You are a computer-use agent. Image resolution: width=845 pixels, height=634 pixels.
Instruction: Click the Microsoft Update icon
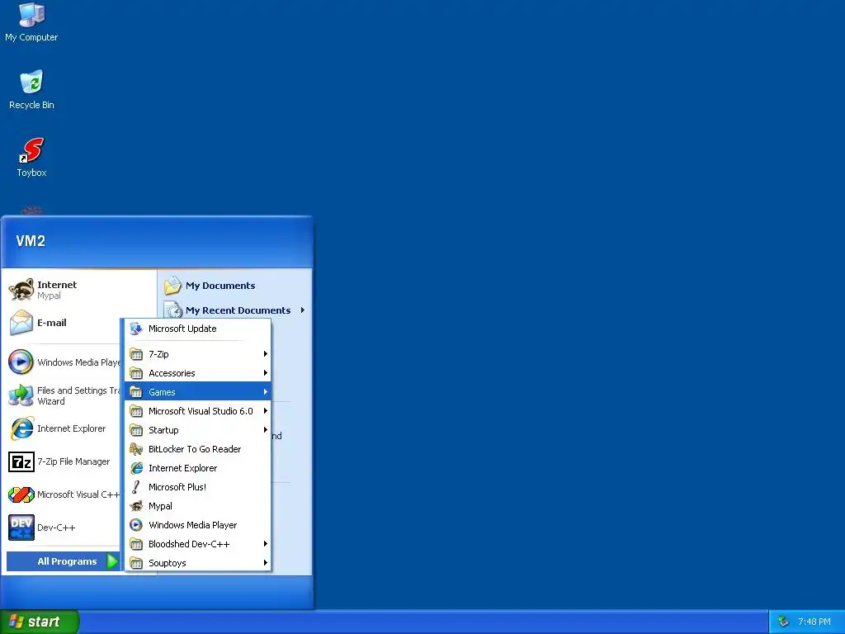tap(136, 329)
